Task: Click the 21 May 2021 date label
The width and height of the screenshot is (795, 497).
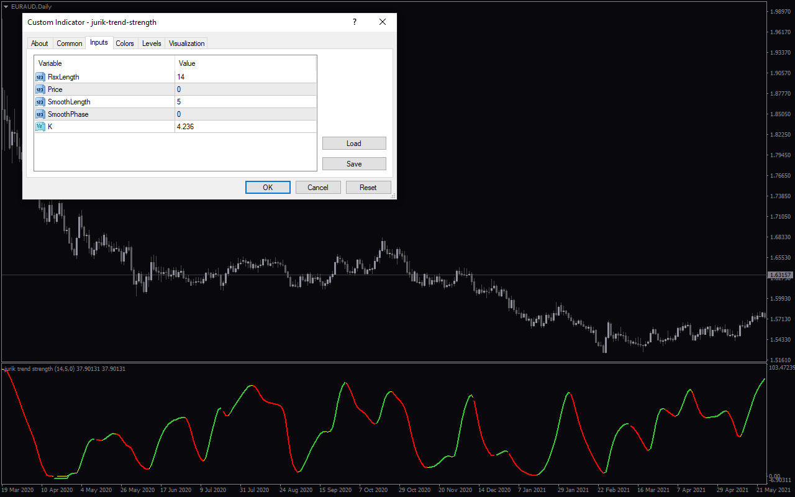Action: [775, 490]
